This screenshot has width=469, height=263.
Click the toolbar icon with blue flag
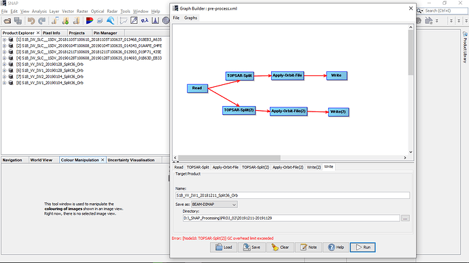(55, 20)
